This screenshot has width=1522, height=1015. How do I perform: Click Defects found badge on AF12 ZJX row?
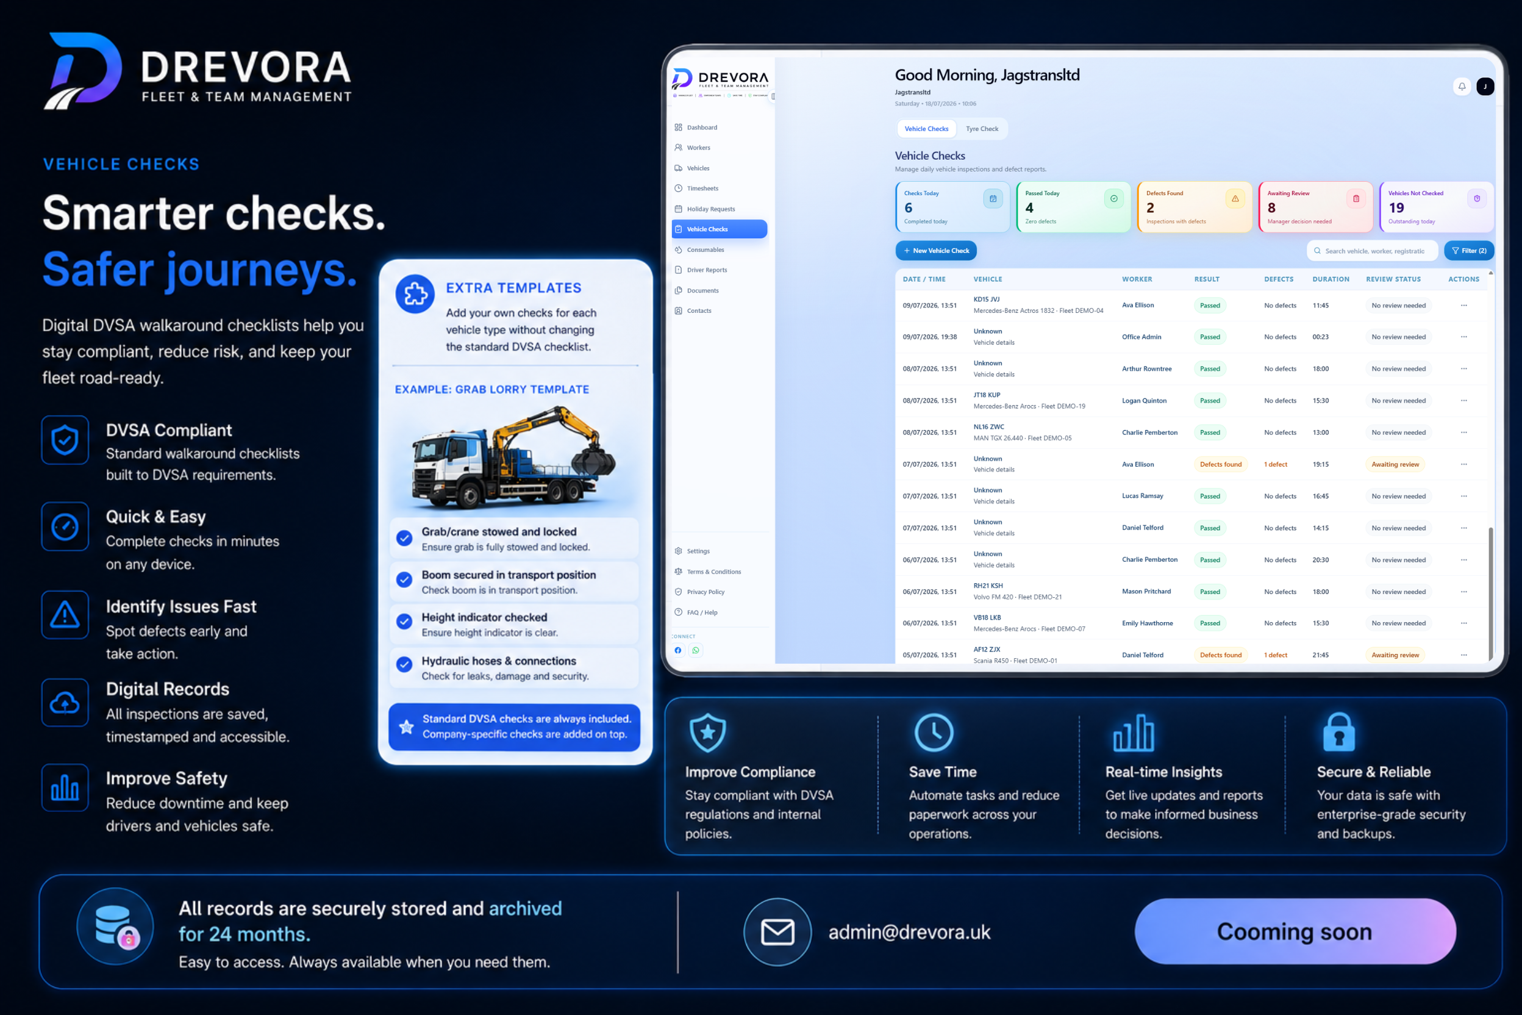tap(1220, 655)
